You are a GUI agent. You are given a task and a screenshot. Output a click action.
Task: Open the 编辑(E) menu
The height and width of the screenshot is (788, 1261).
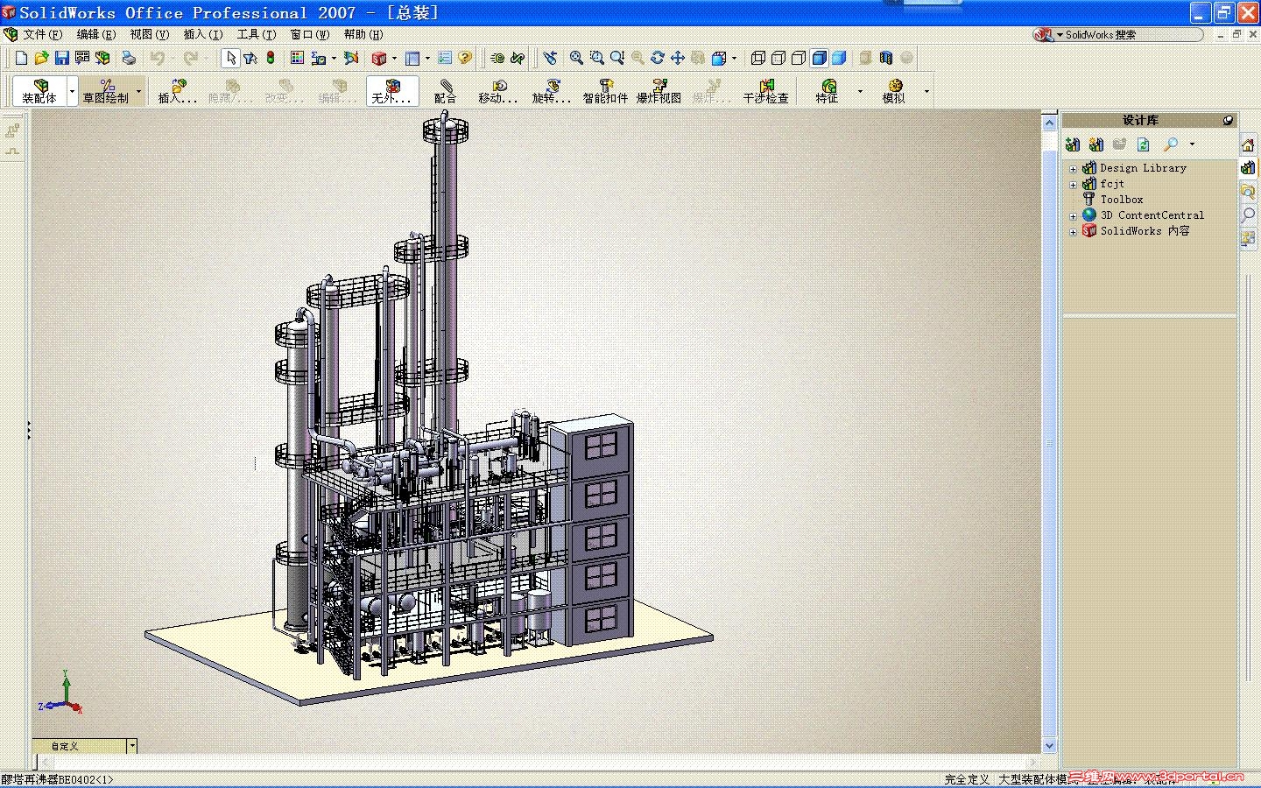(95, 34)
